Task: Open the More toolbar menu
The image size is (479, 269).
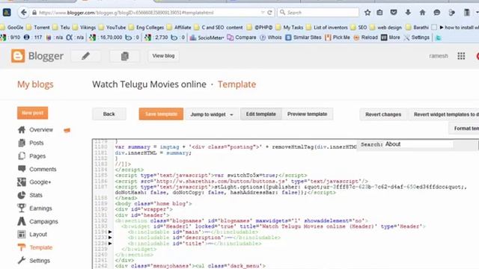Action: (x=391, y=37)
